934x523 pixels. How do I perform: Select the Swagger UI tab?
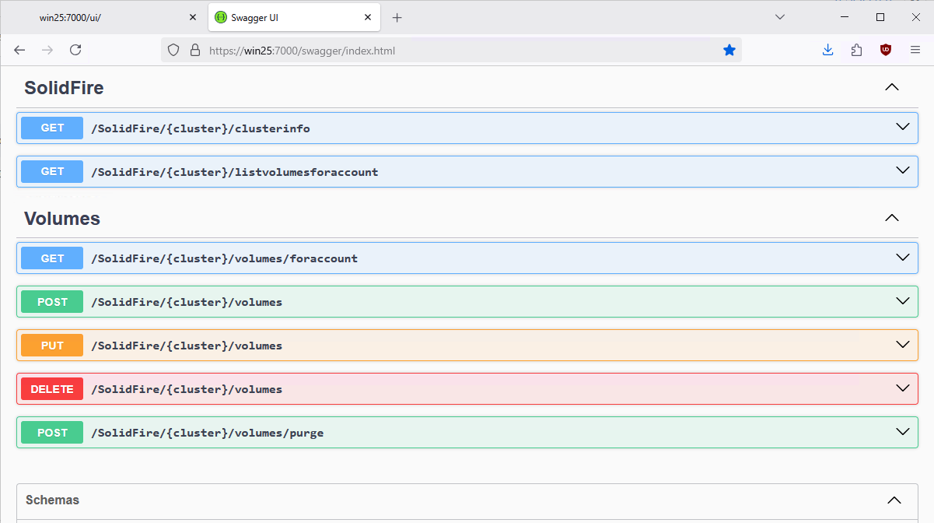point(294,17)
